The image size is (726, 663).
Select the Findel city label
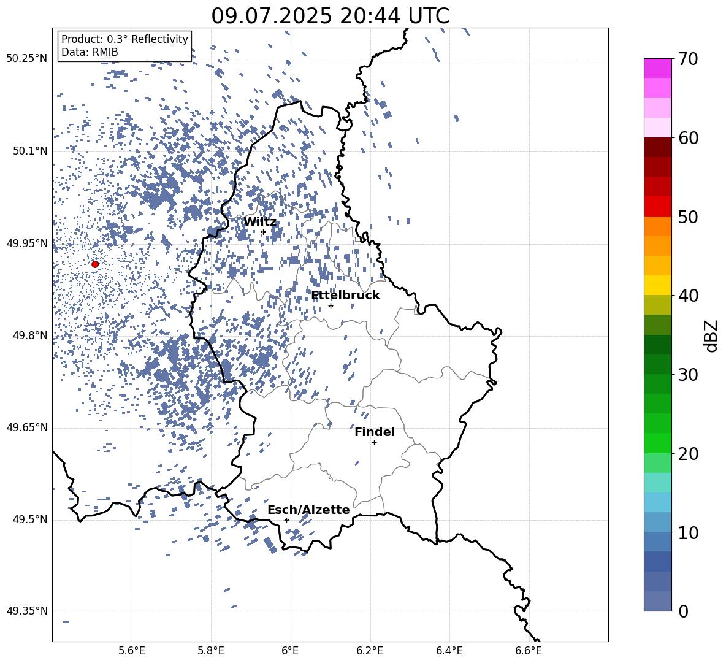pos(375,432)
